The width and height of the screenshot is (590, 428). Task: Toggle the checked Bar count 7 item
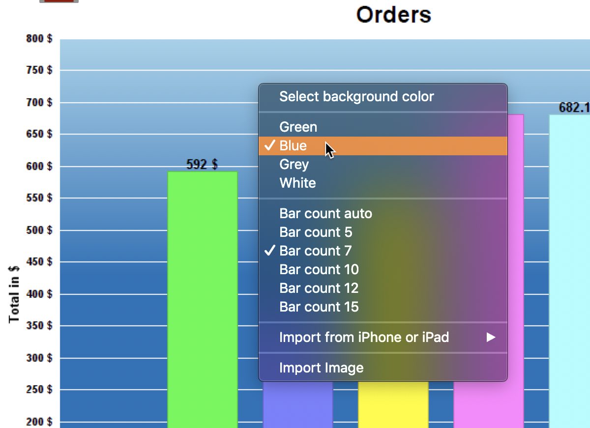(x=316, y=251)
